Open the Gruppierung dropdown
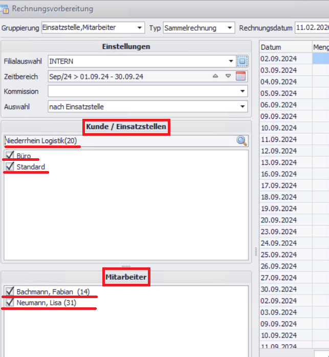Screen dimensions: 329x357 pos(140,28)
